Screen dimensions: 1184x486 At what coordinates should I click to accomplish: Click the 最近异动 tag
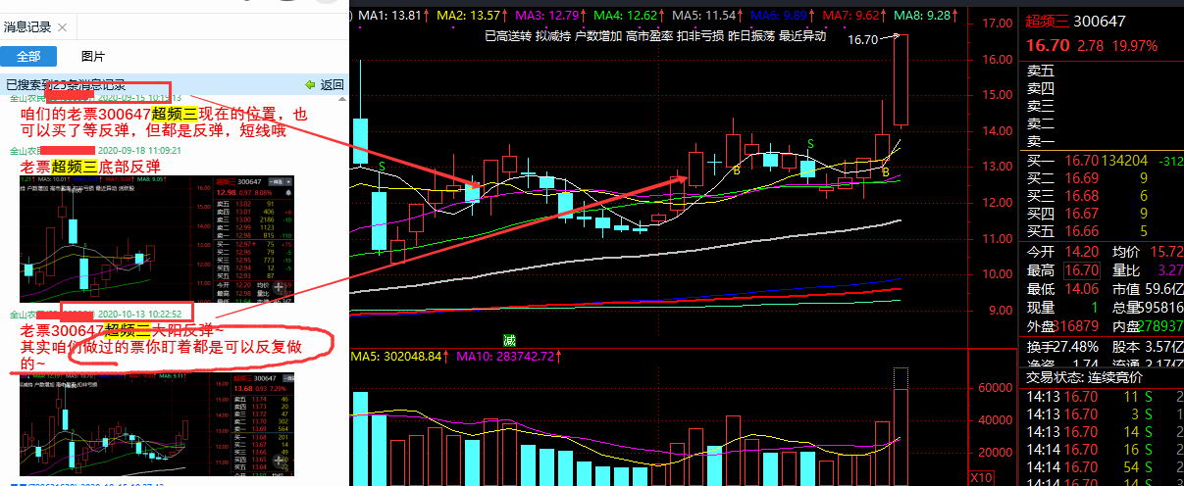(802, 36)
